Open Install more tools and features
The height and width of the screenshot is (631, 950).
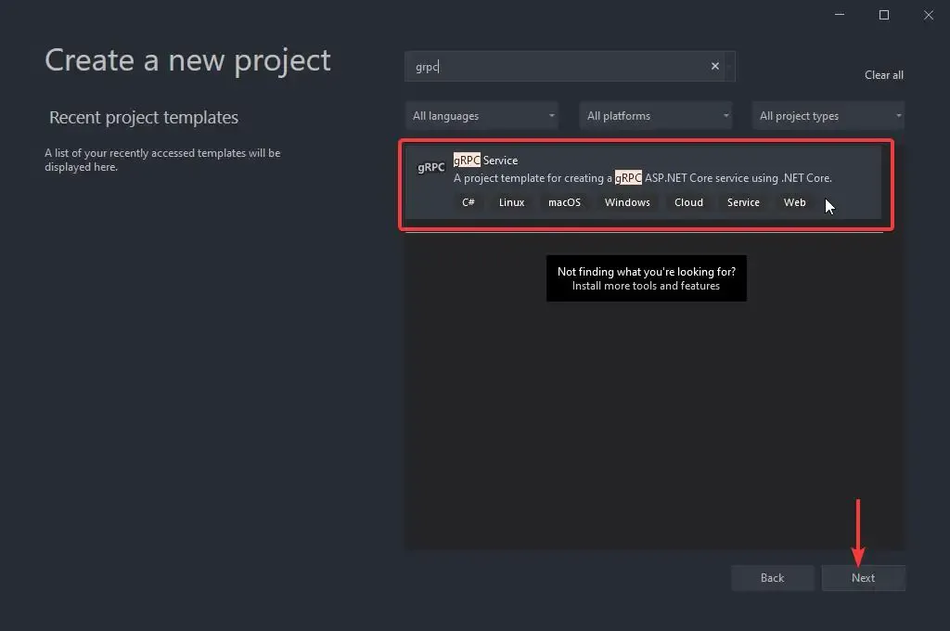point(646,285)
